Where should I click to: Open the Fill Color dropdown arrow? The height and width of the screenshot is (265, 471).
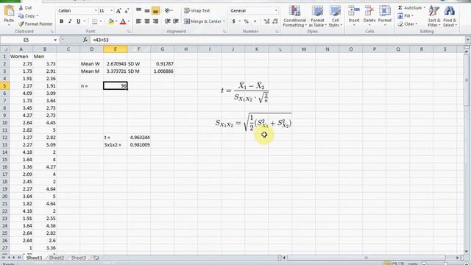tap(116, 21)
